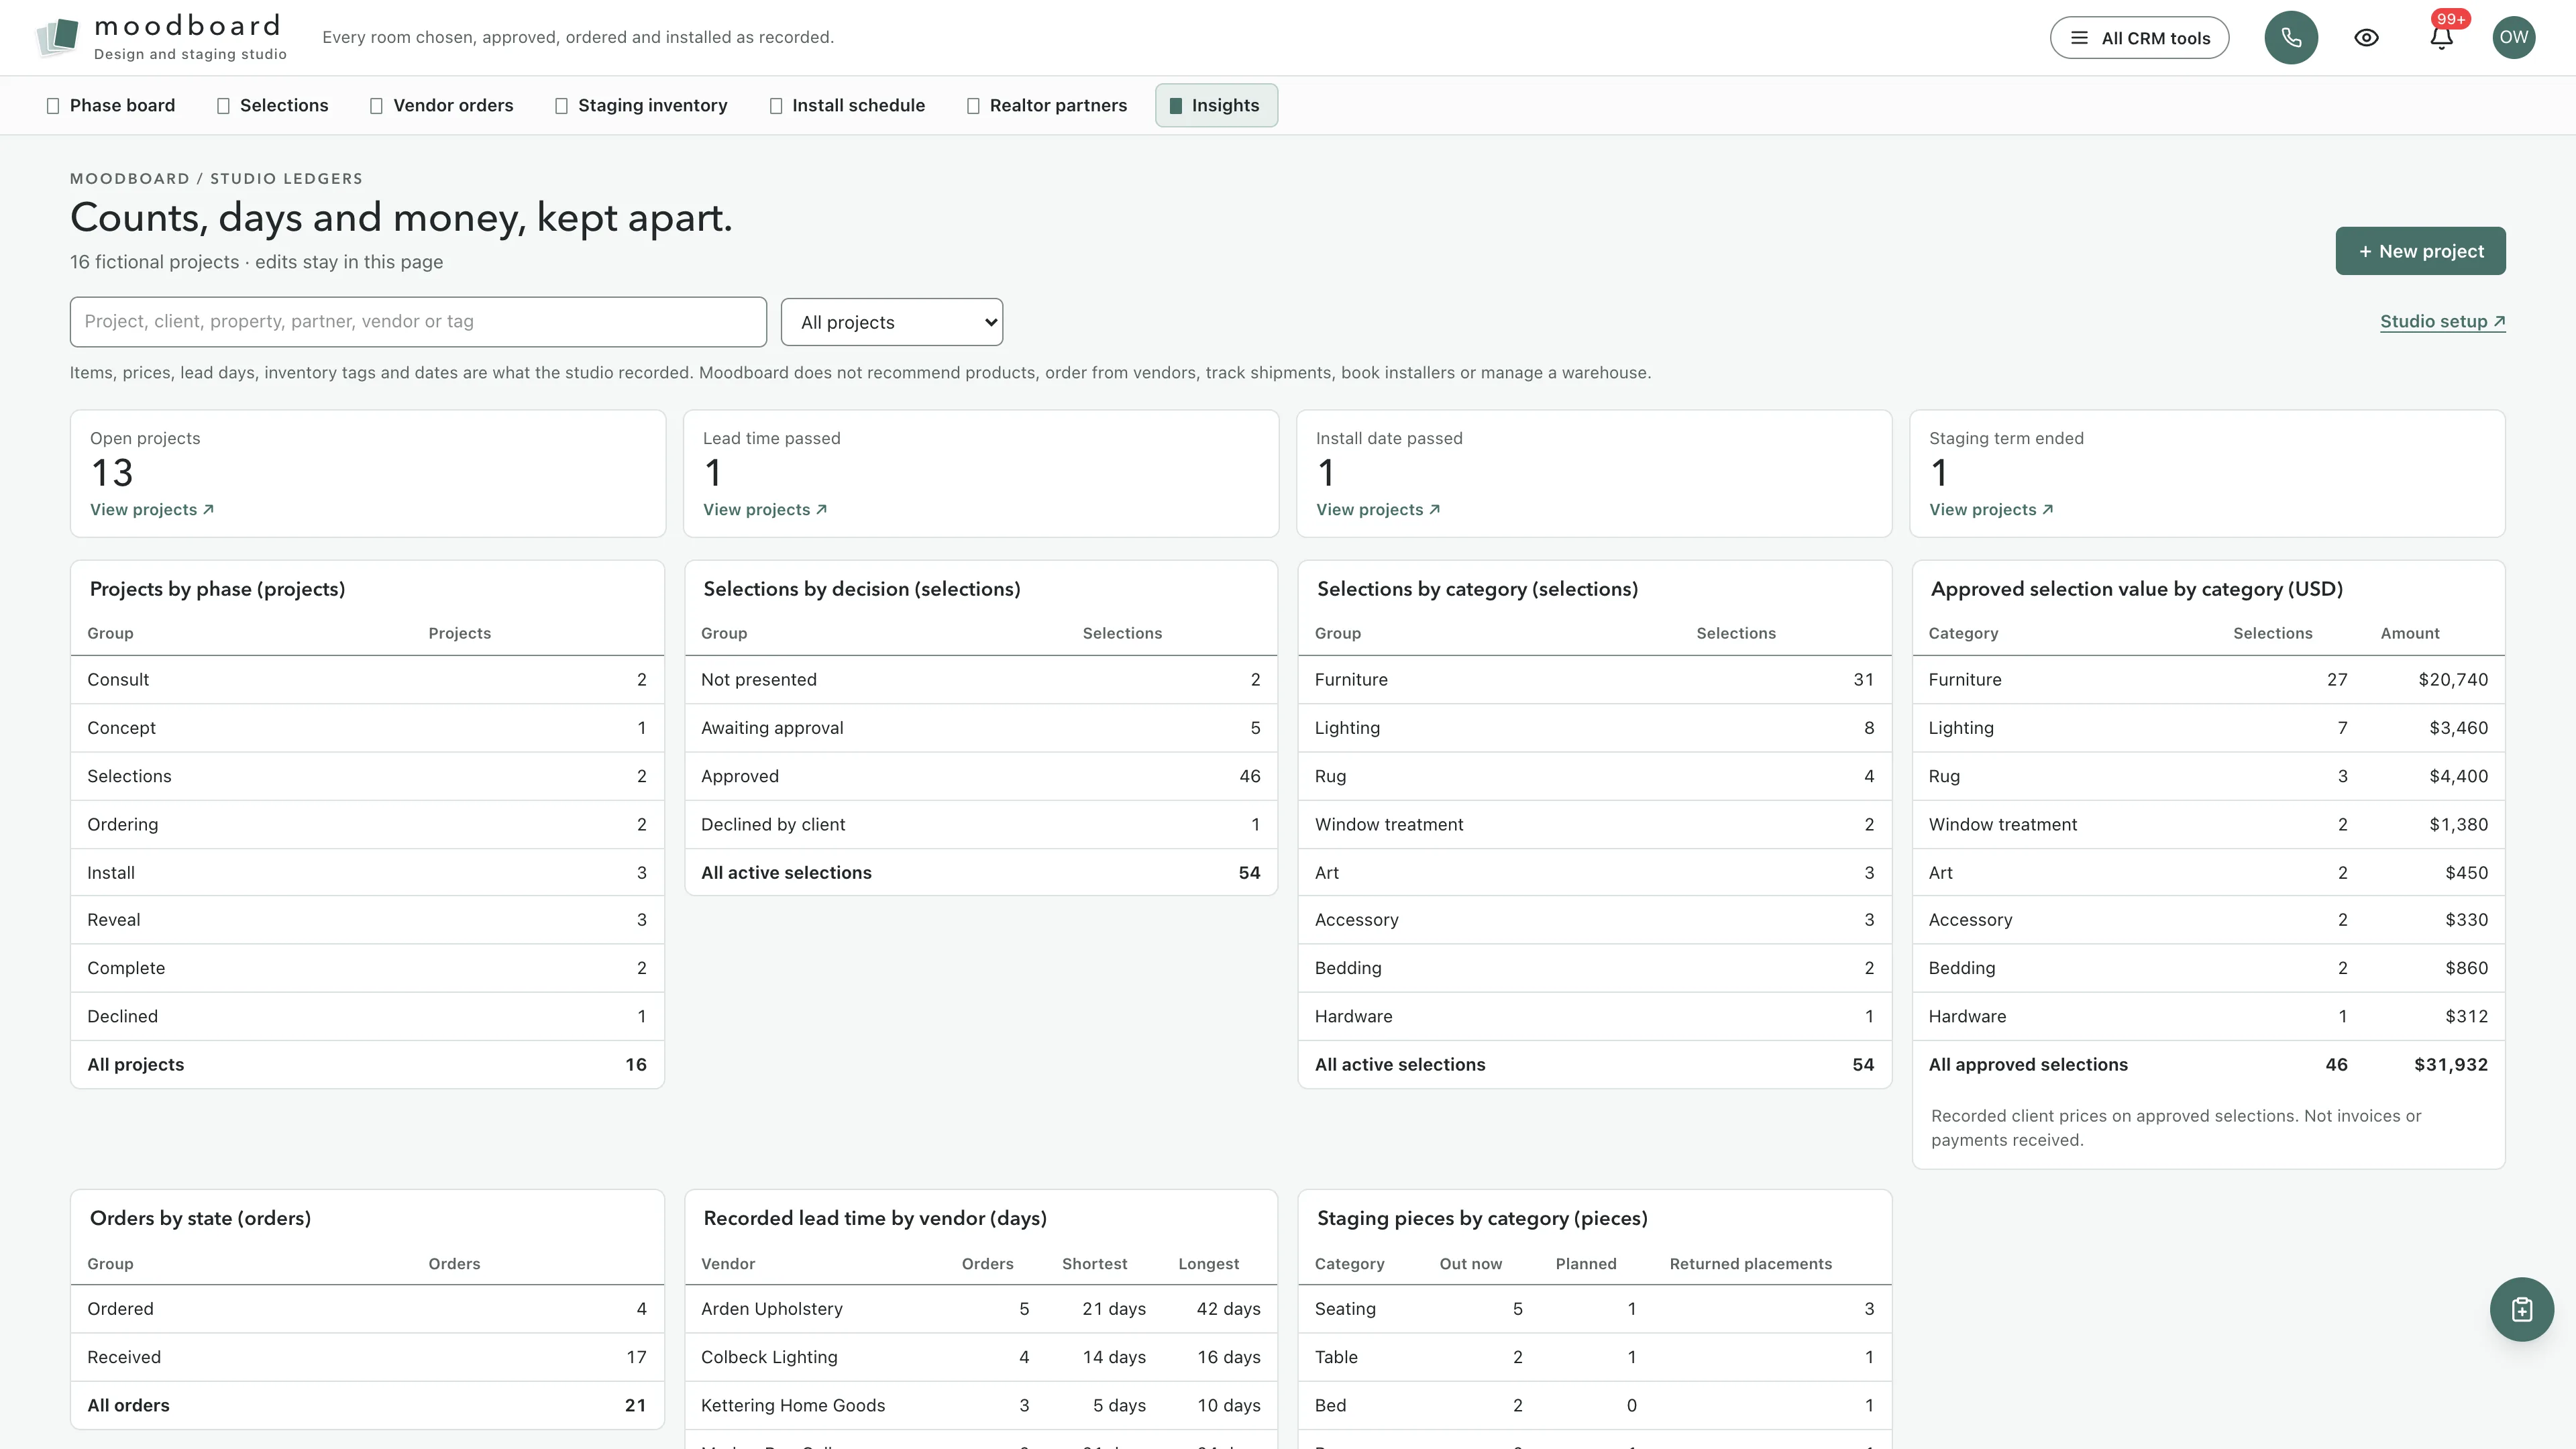Viewport: 2576px width, 1449px height.
Task: Click the Kettering Home Goods vendor row
Action: click(981, 1405)
